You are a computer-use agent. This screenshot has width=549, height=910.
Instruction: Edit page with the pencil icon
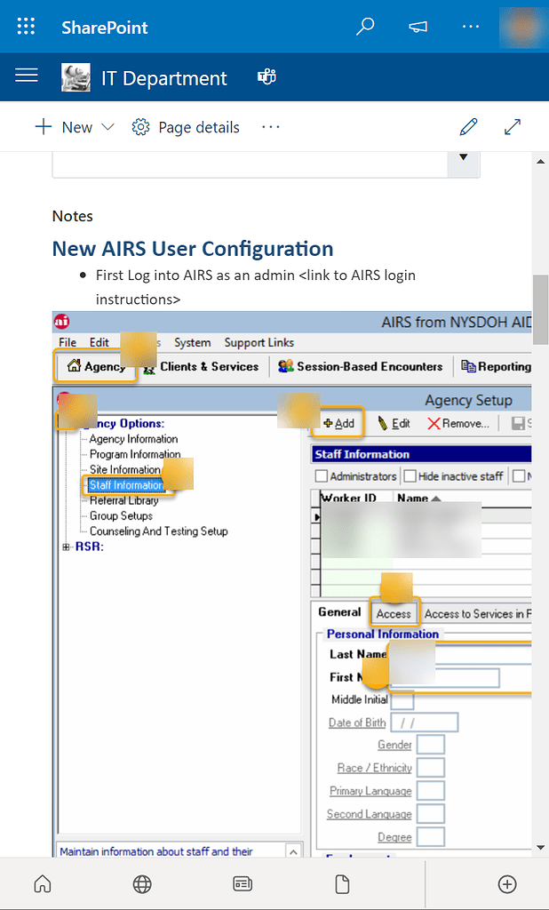pyautogui.click(x=468, y=127)
